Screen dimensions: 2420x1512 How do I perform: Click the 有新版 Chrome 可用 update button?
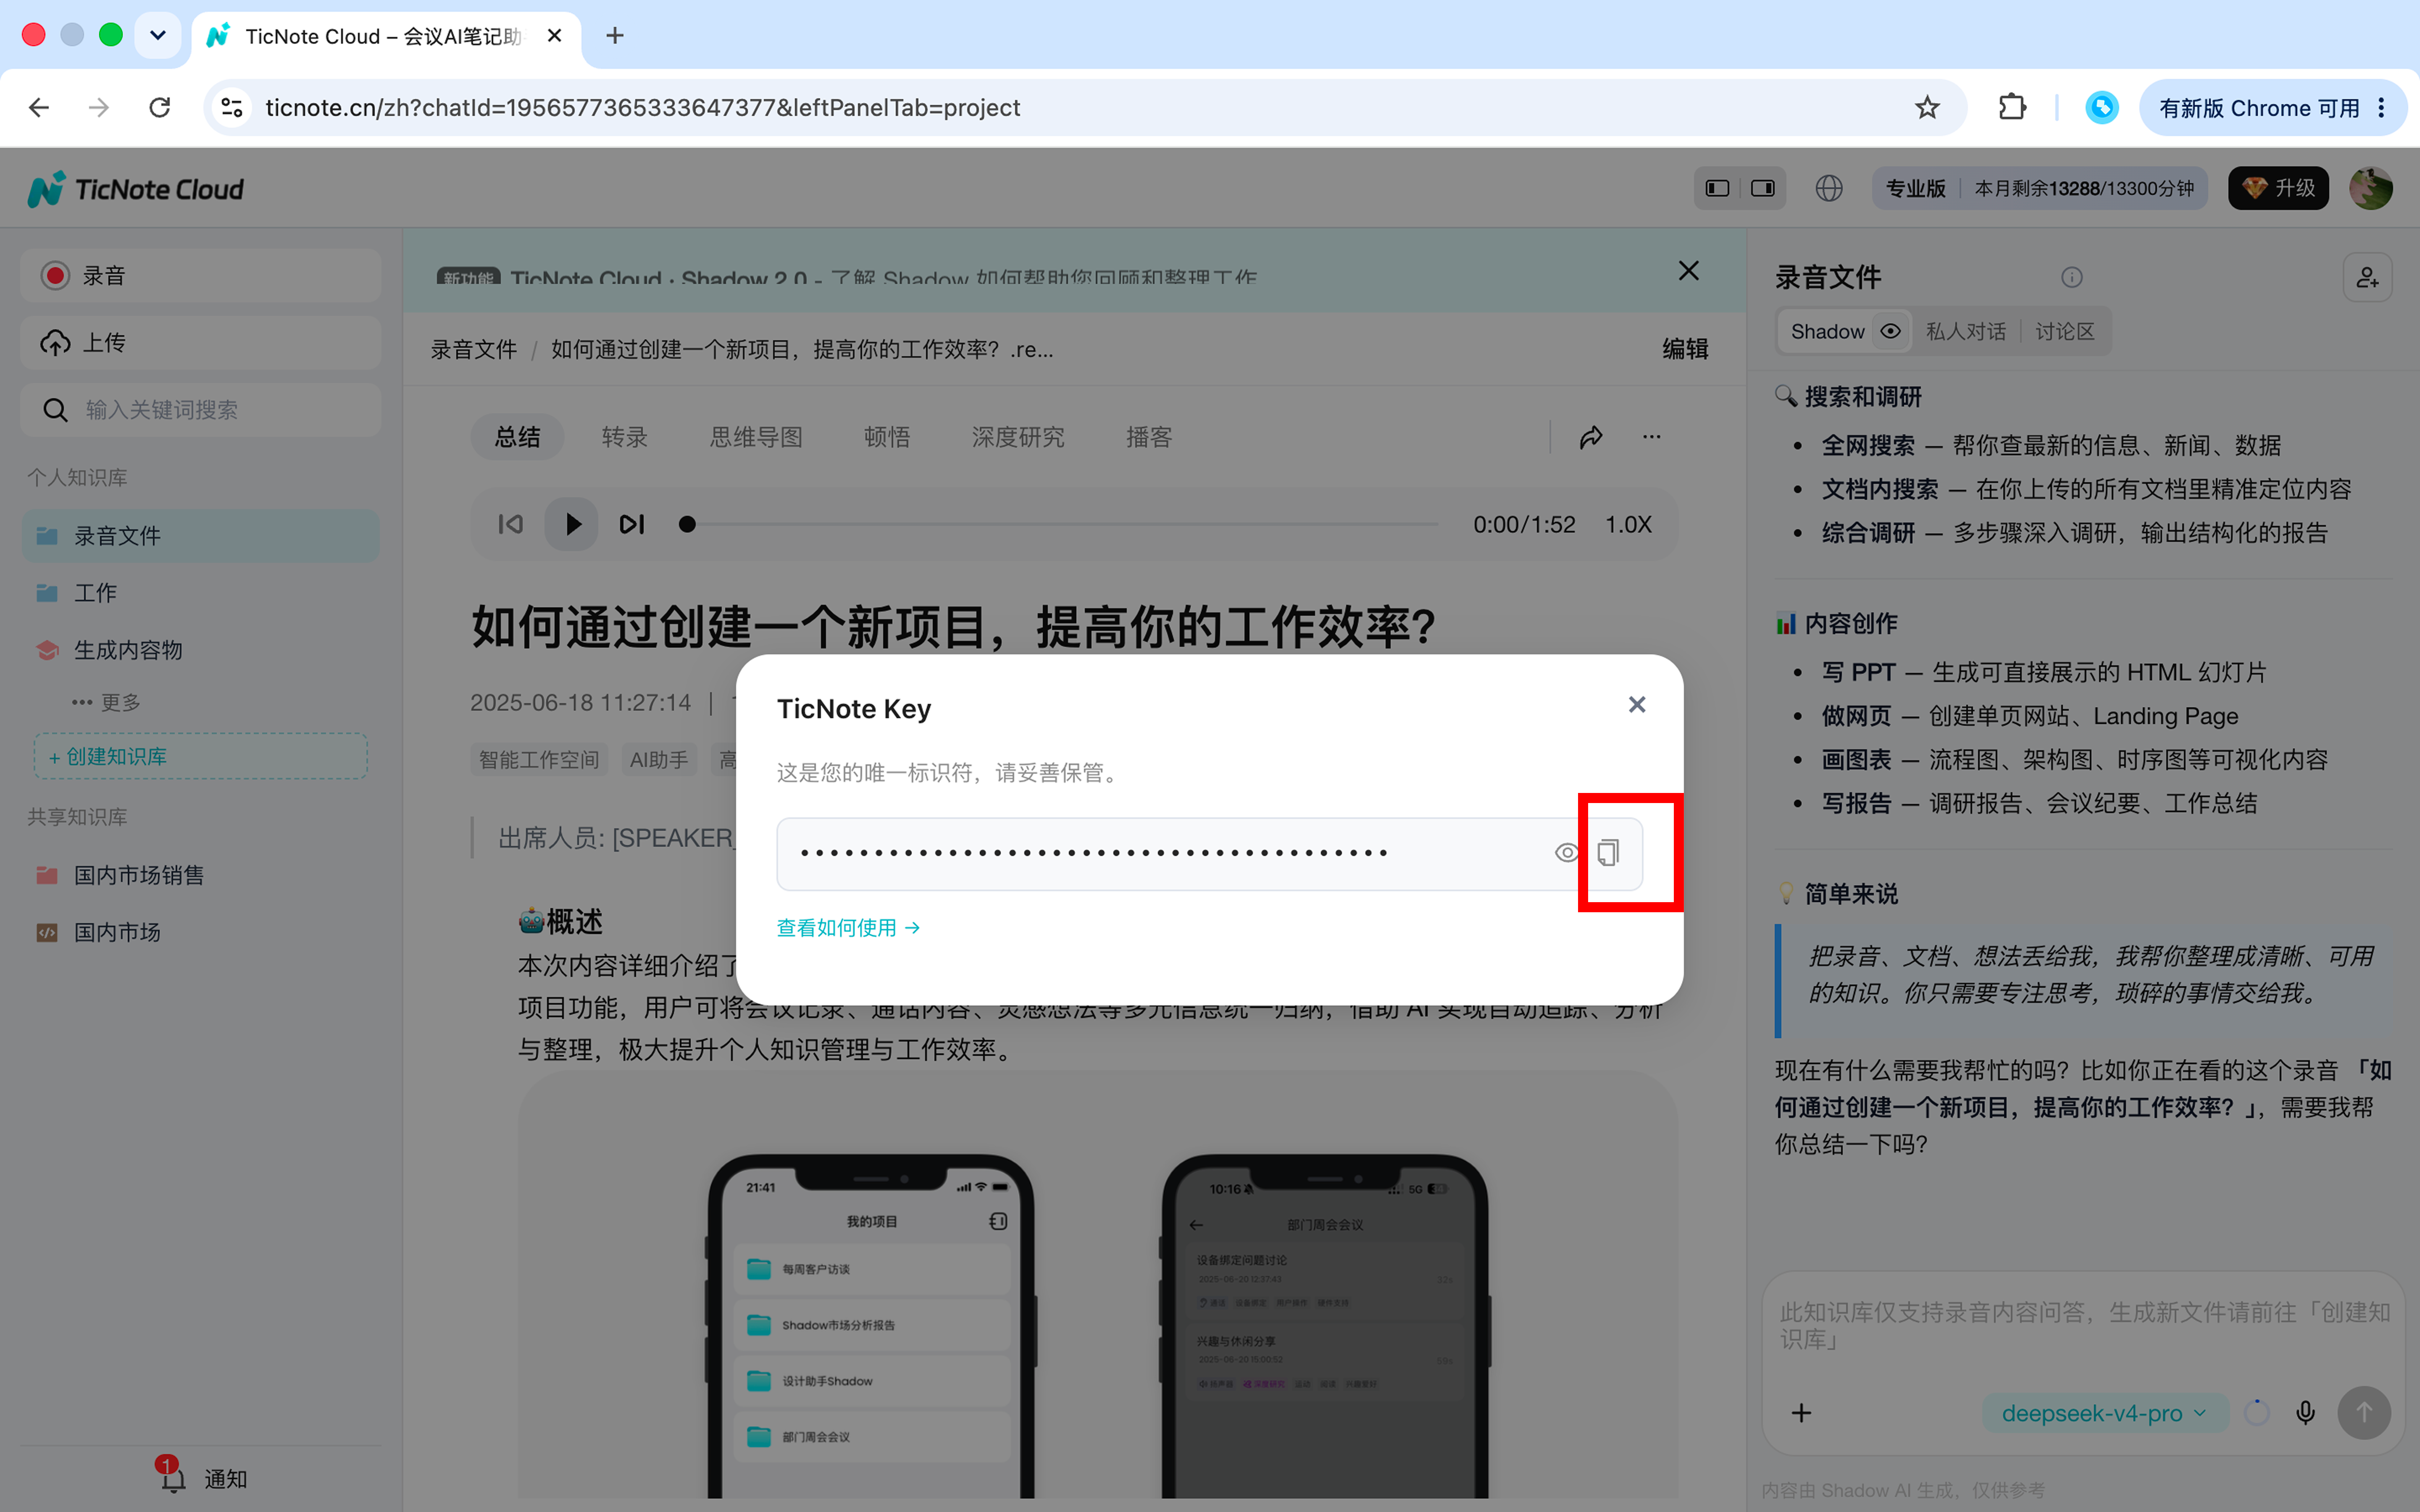(x=2272, y=107)
